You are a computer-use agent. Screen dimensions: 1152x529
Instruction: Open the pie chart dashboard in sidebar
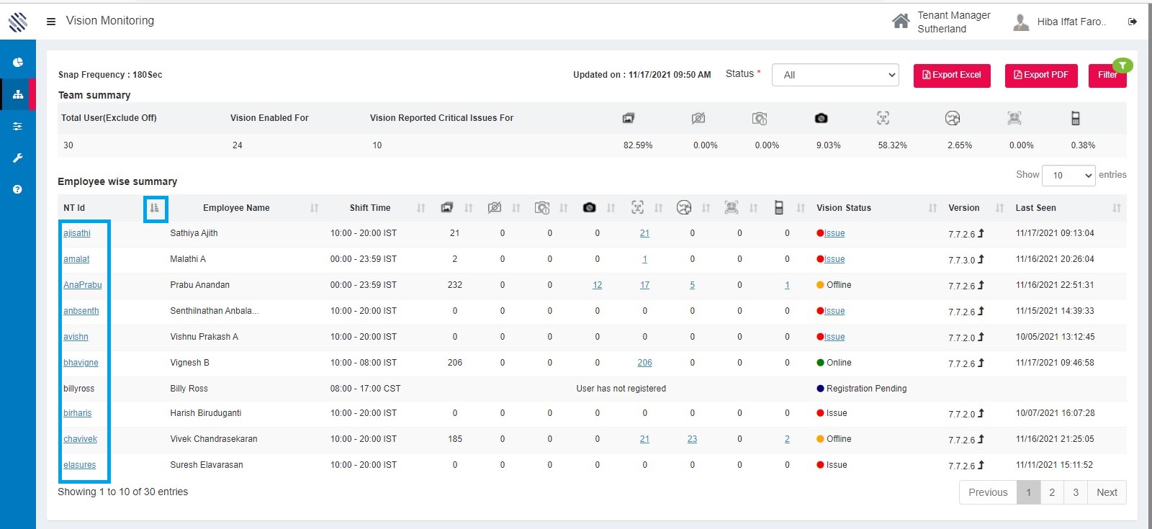click(x=18, y=63)
